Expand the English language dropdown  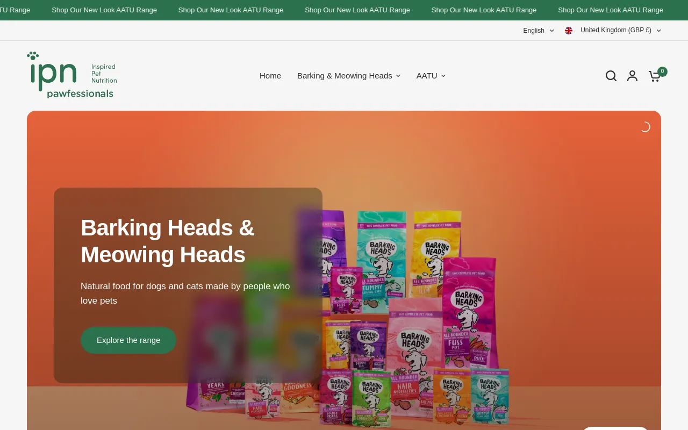[x=538, y=31]
